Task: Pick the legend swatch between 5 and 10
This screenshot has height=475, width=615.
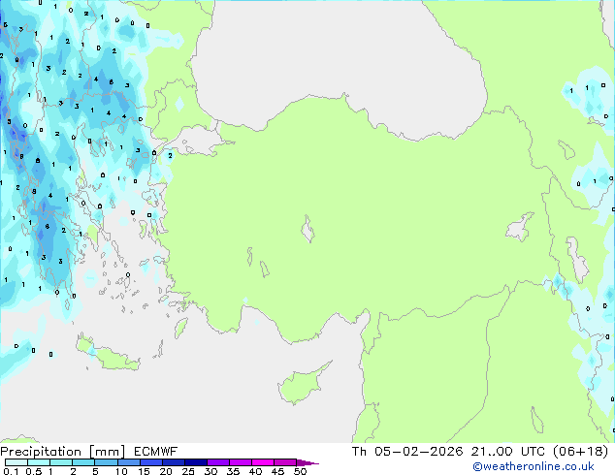Action: (107, 462)
